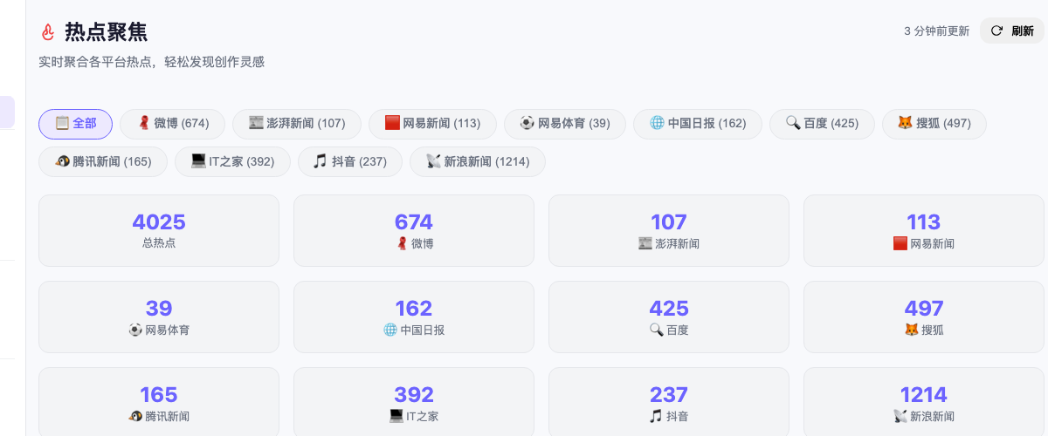Open the 39 网易体育 stat card

click(159, 317)
